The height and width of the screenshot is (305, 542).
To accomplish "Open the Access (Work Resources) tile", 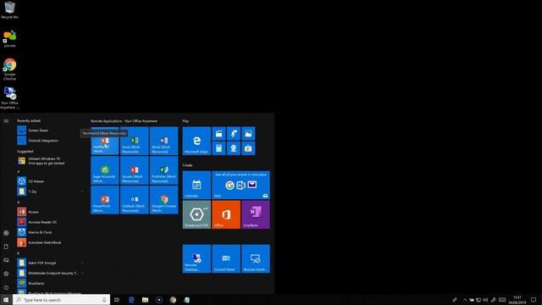I will pos(134,170).
